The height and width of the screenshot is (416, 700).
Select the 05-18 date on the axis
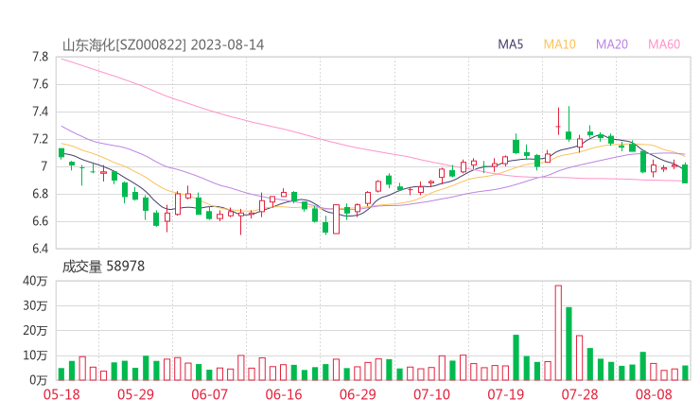click(61, 394)
